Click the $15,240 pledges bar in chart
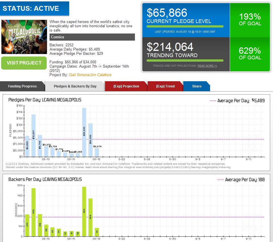This screenshot has width=273, height=242. [84, 132]
